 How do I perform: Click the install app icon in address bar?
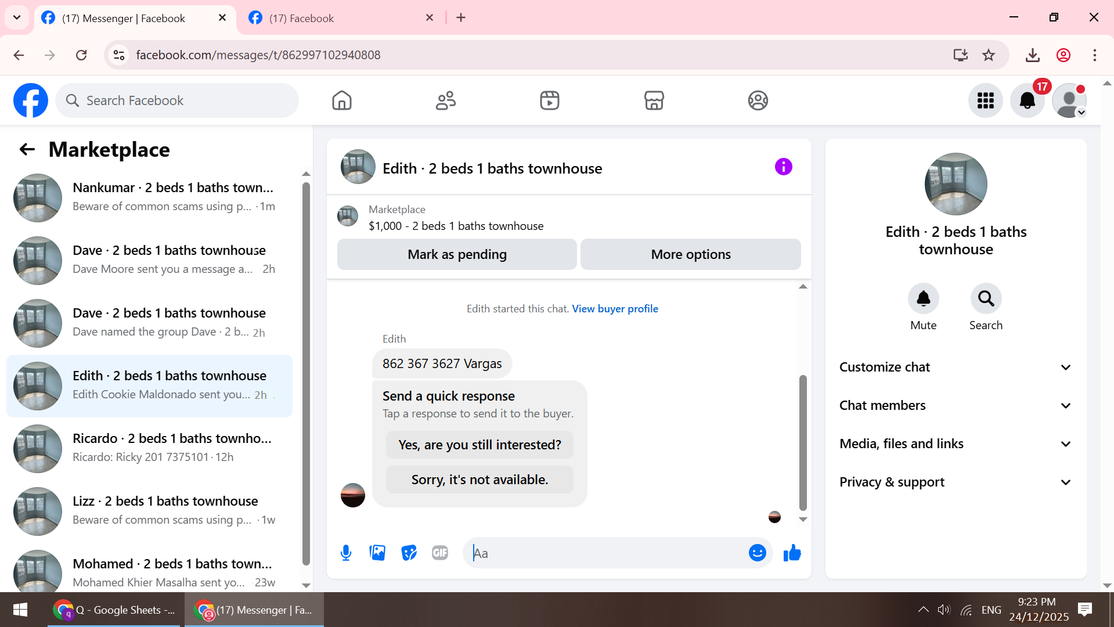click(x=961, y=55)
